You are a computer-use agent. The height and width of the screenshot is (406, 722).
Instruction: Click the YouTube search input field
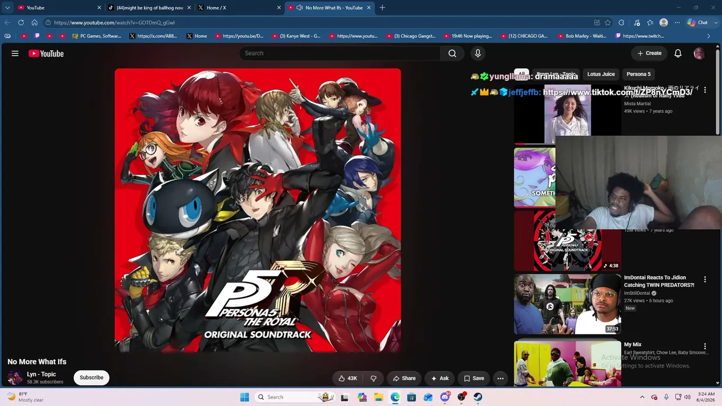[x=340, y=53]
